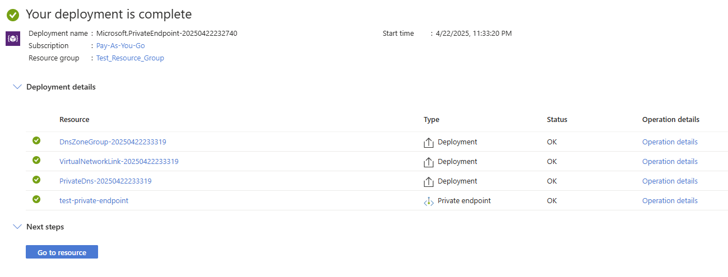
Task: Open the Pay-As-You-Go subscription link
Action: tap(120, 46)
